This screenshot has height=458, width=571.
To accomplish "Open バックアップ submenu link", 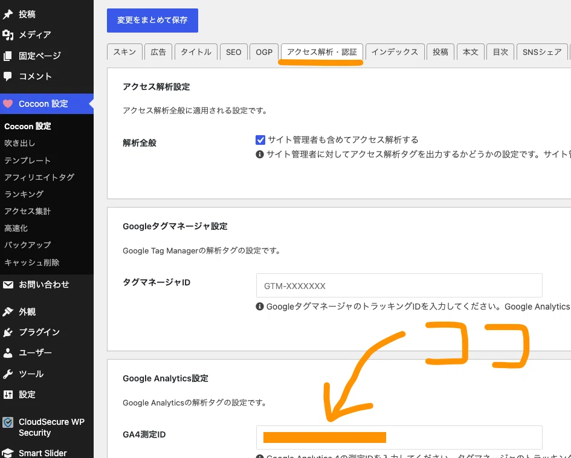I will 28,245.
